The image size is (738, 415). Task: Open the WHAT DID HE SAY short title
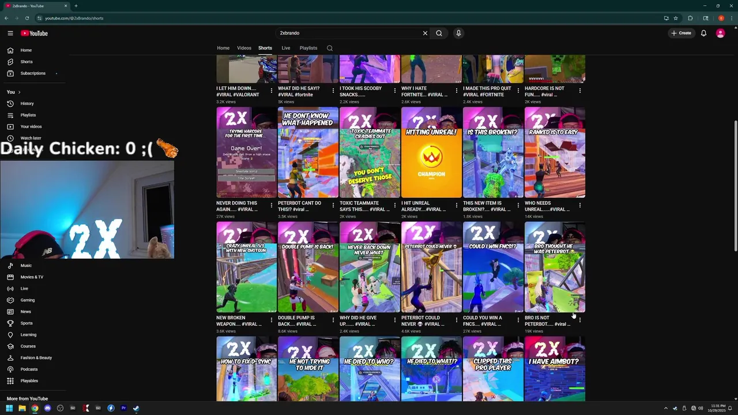pos(299,92)
